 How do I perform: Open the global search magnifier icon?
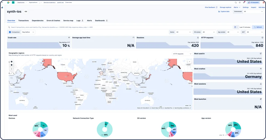coord(236,3)
